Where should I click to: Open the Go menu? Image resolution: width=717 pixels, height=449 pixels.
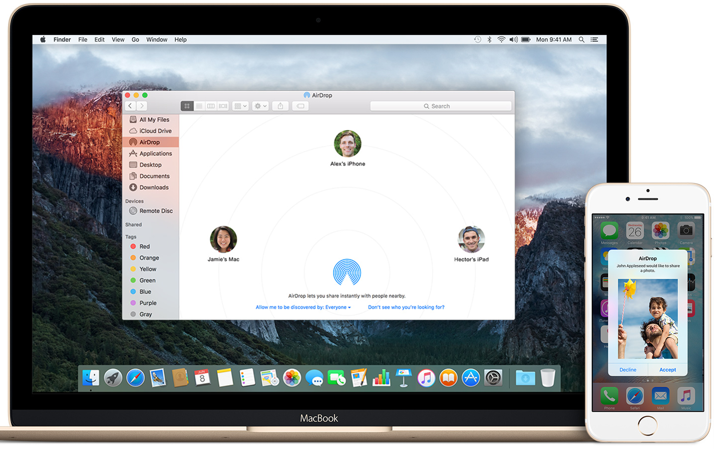(x=135, y=39)
